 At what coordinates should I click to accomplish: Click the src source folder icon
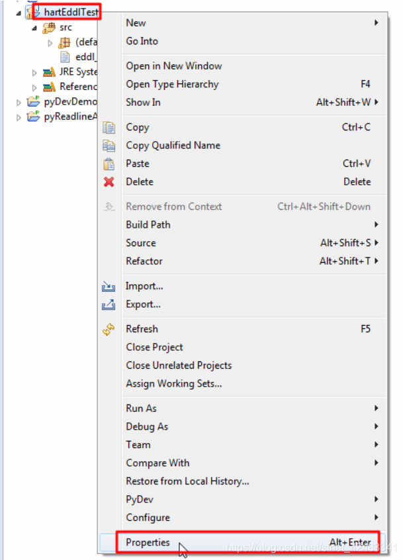pyautogui.click(x=49, y=28)
